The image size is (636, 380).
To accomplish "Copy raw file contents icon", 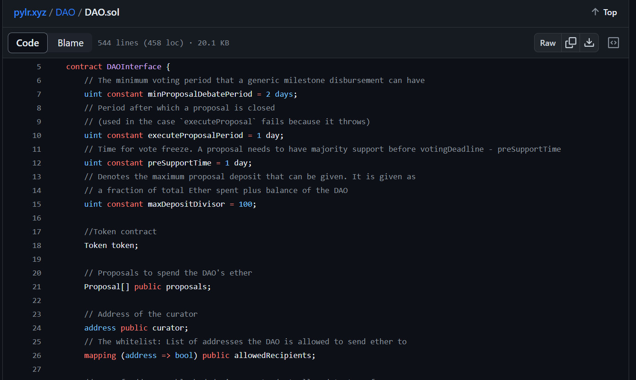I will point(571,43).
